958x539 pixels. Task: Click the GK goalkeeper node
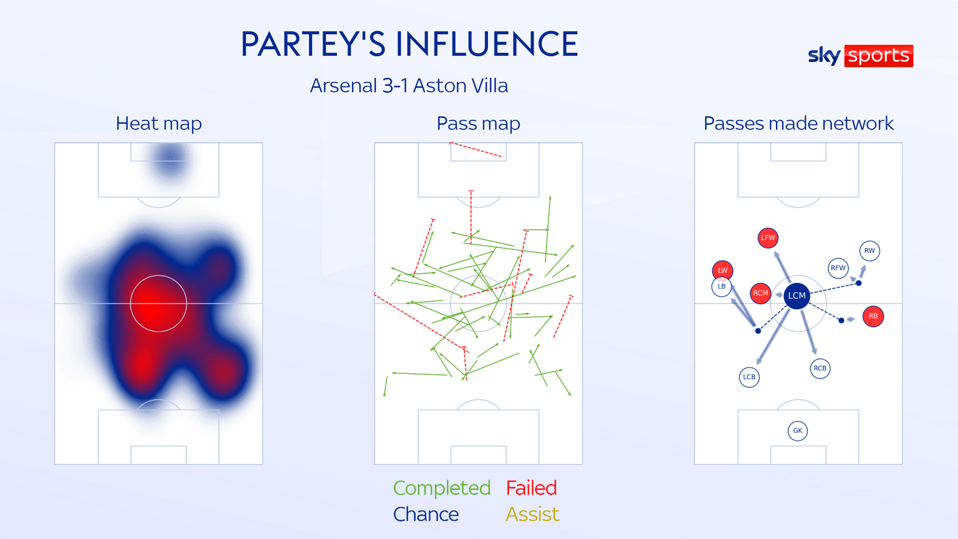(x=798, y=431)
